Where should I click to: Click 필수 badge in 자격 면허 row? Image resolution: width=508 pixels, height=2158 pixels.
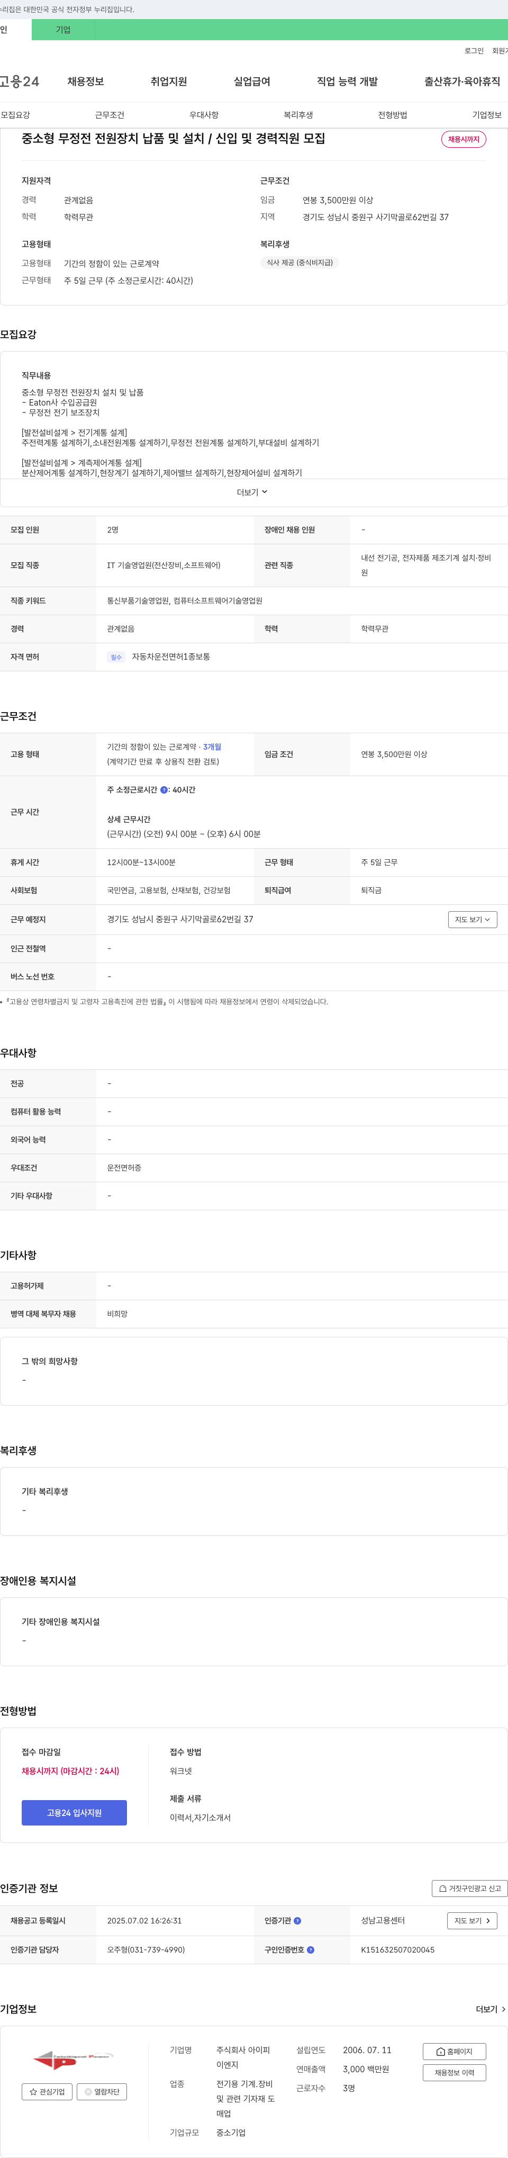coord(116,657)
